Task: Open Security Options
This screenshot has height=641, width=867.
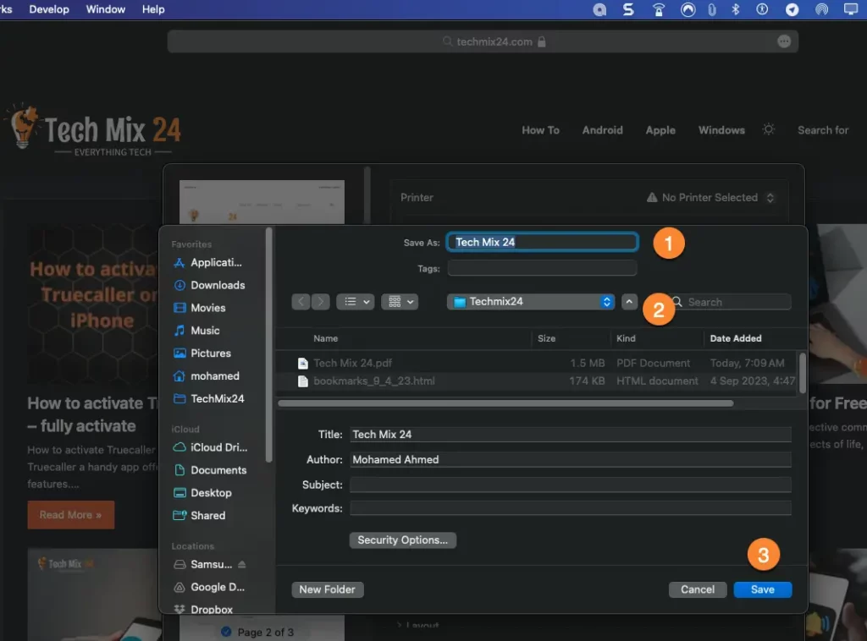Action: pyautogui.click(x=402, y=540)
